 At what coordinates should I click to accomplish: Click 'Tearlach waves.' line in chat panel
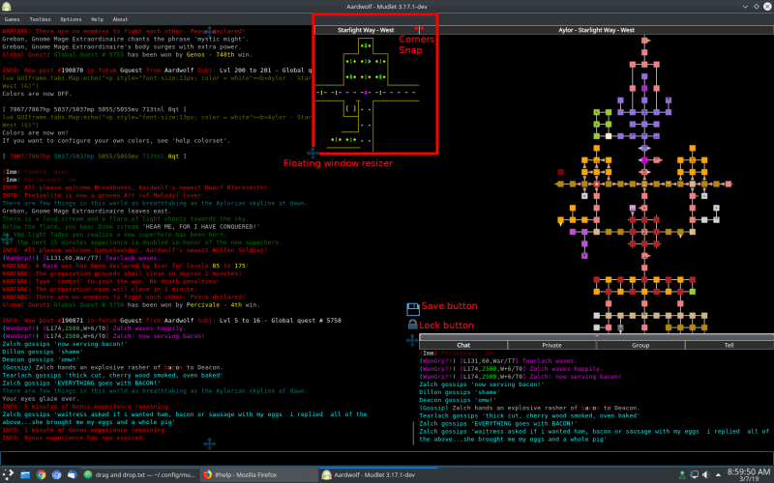tap(498, 360)
